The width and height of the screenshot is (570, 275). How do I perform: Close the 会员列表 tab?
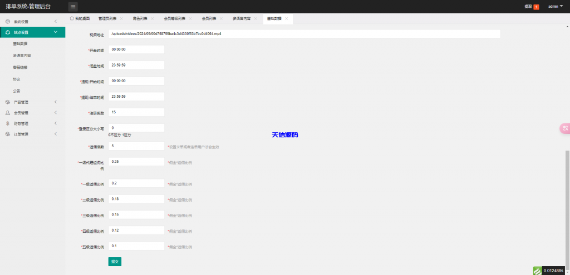pos(221,18)
